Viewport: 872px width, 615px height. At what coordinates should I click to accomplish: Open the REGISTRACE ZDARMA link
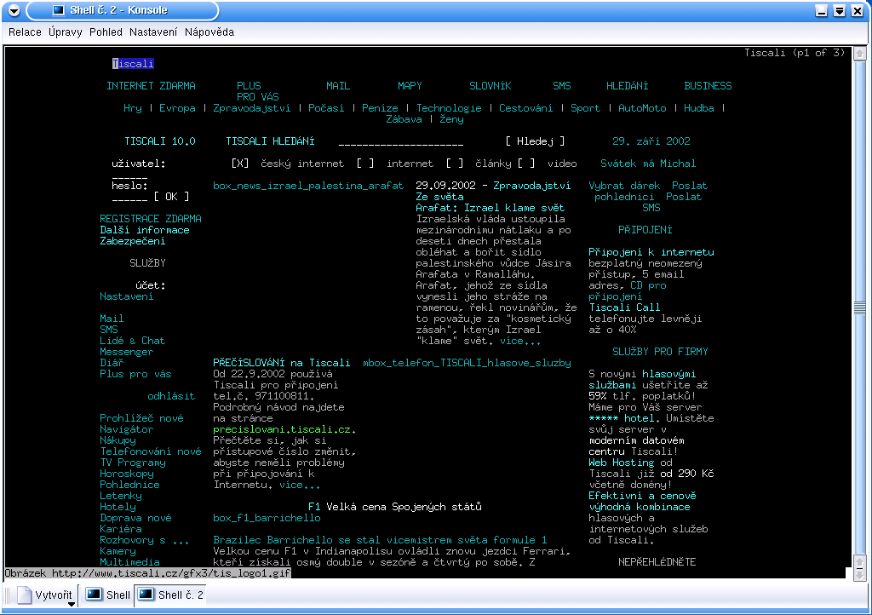pyautogui.click(x=151, y=219)
